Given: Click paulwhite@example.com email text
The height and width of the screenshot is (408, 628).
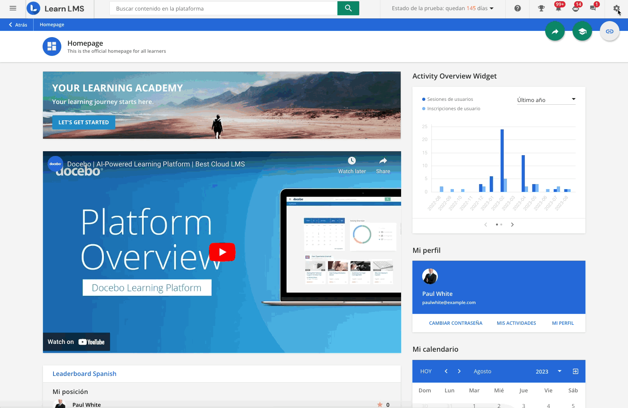Looking at the screenshot, I should (449, 302).
